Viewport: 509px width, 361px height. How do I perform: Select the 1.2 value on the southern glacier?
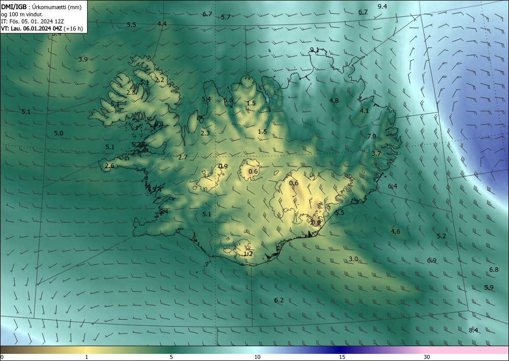point(248,254)
